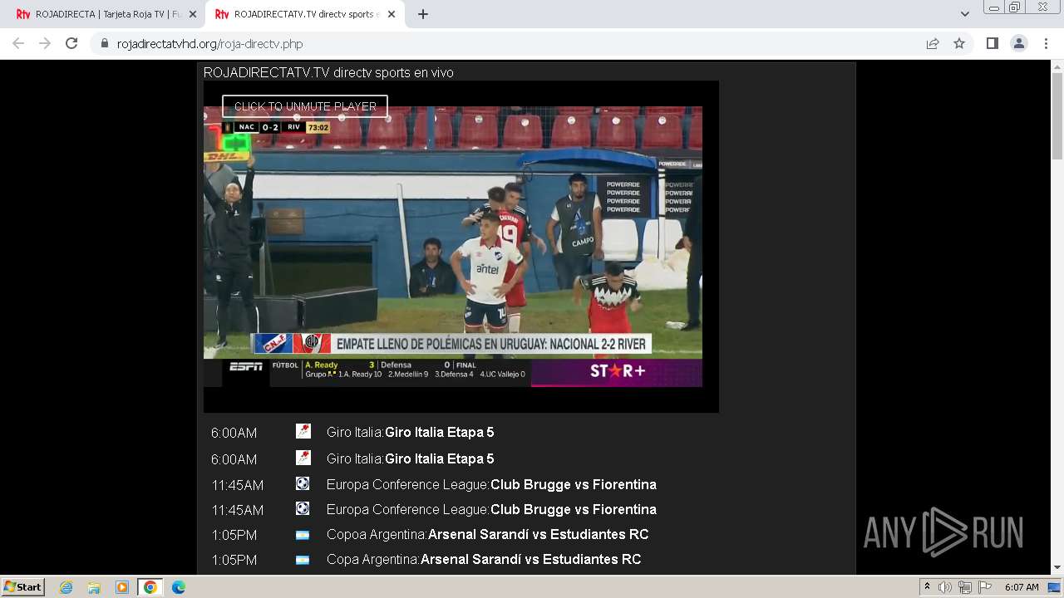1064x598 pixels.
Task: Open File Explorer from the taskbar
Action: [94, 587]
